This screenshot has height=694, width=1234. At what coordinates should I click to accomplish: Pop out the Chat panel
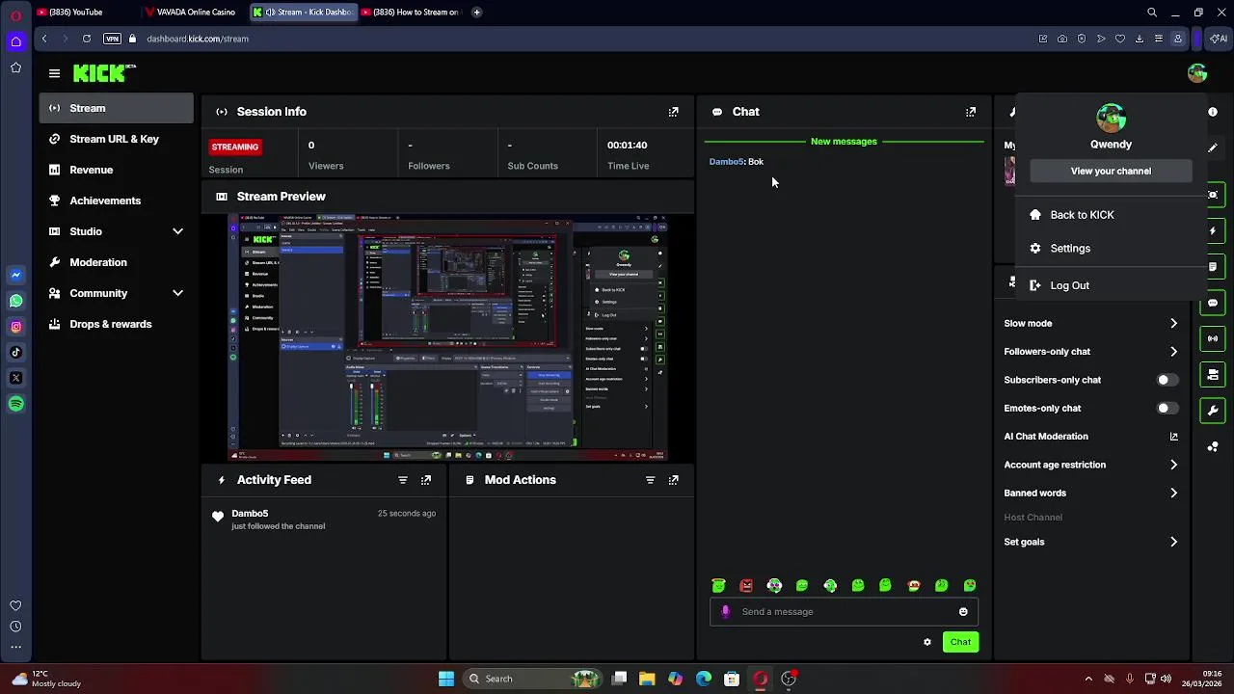pyautogui.click(x=971, y=112)
